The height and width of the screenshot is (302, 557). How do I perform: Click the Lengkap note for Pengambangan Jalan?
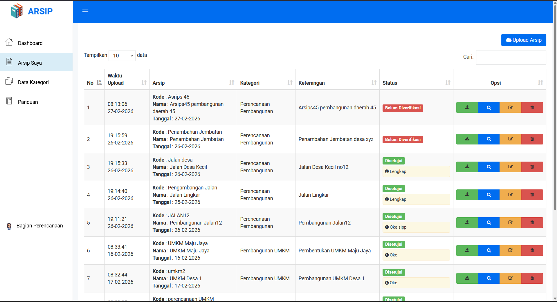(416, 199)
